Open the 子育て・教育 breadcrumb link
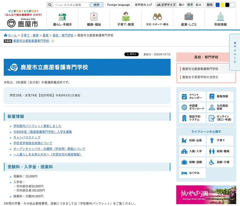The image size is (240, 206). 30,35
